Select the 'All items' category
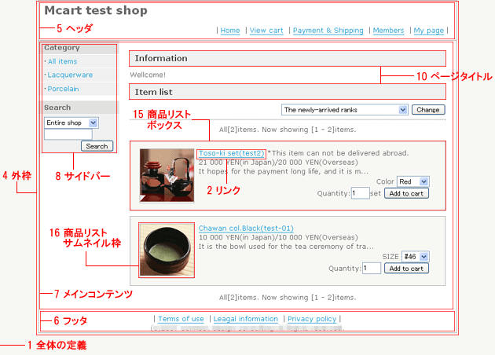 pyautogui.click(x=62, y=61)
